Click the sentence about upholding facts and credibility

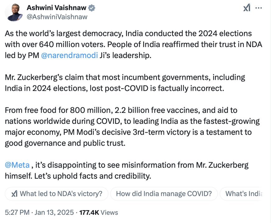pos(93,176)
